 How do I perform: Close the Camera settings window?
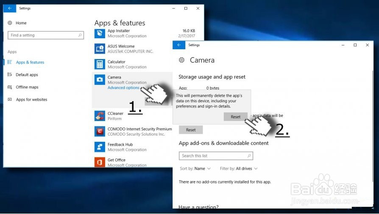pyautogui.click(x=367, y=45)
